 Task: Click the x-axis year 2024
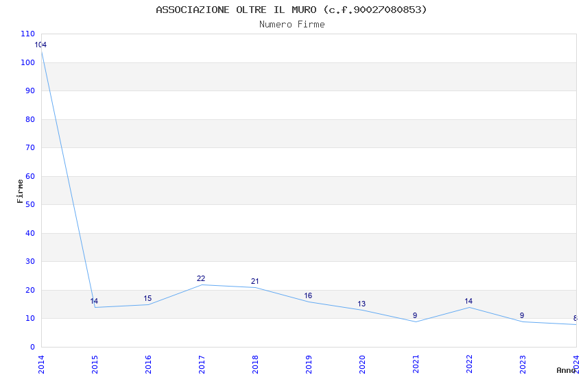pos(577,365)
